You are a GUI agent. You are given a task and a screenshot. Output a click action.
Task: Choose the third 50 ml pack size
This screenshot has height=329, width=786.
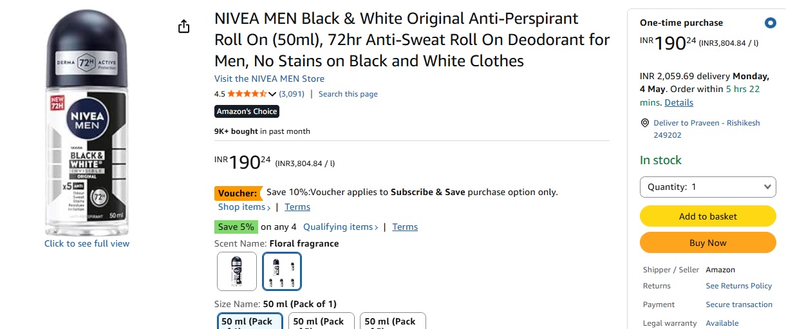(x=393, y=321)
